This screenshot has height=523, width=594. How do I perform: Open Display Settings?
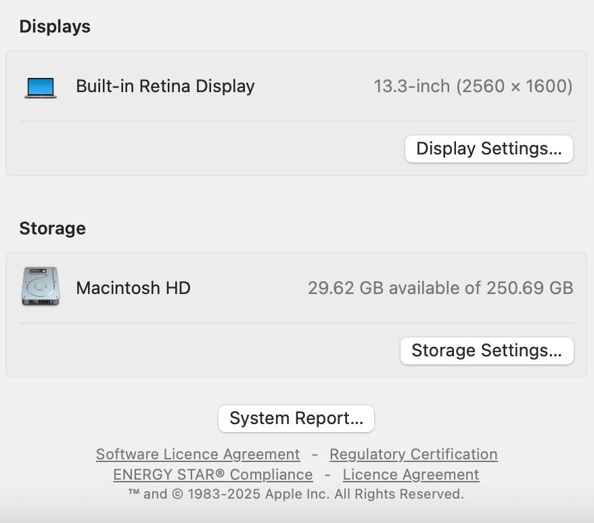tap(488, 149)
